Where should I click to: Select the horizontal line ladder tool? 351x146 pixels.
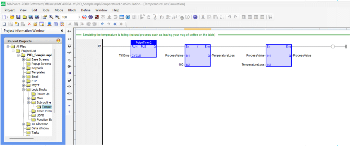(x=69, y=100)
